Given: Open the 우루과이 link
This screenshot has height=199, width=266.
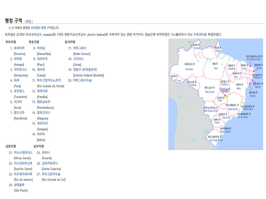Looking at the screenshot, I should tap(199, 35).
